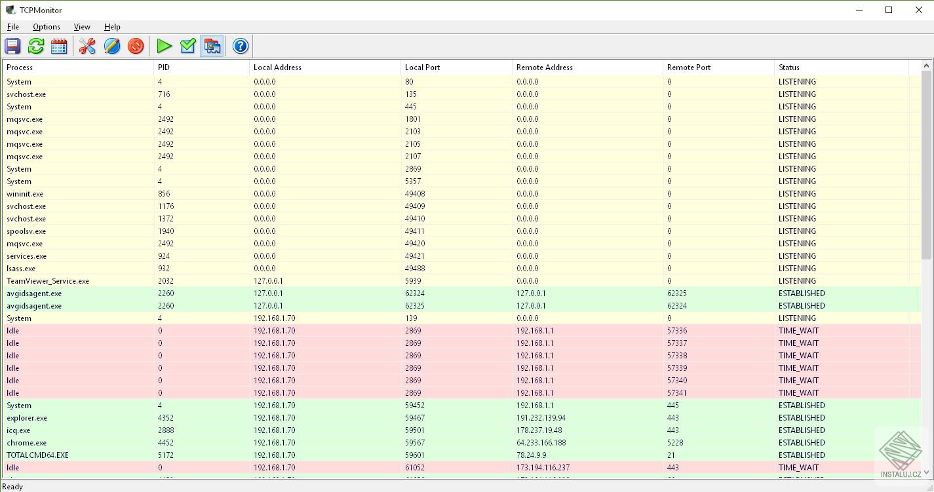Open the View menu

(82, 27)
